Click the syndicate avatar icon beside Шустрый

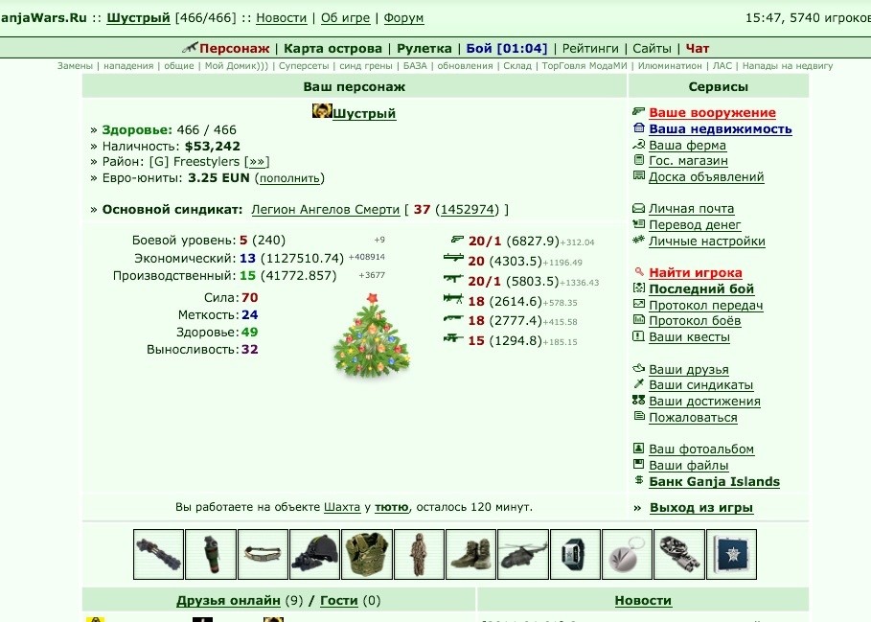(322, 111)
